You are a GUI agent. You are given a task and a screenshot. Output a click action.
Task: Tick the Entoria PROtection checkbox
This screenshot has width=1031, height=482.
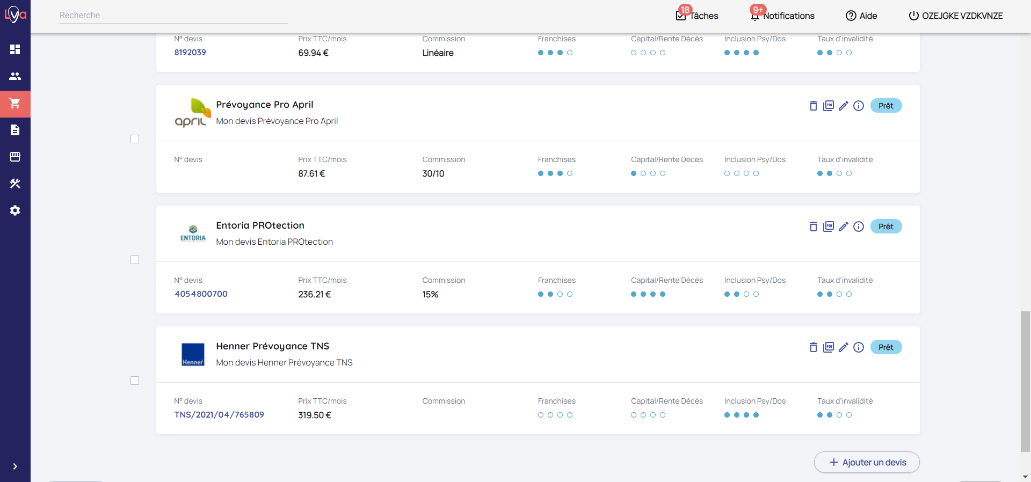pyautogui.click(x=135, y=260)
